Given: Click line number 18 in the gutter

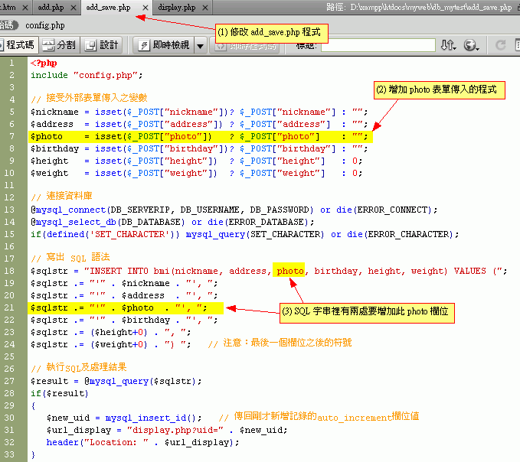Looking at the screenshot, I should point(9,272).
